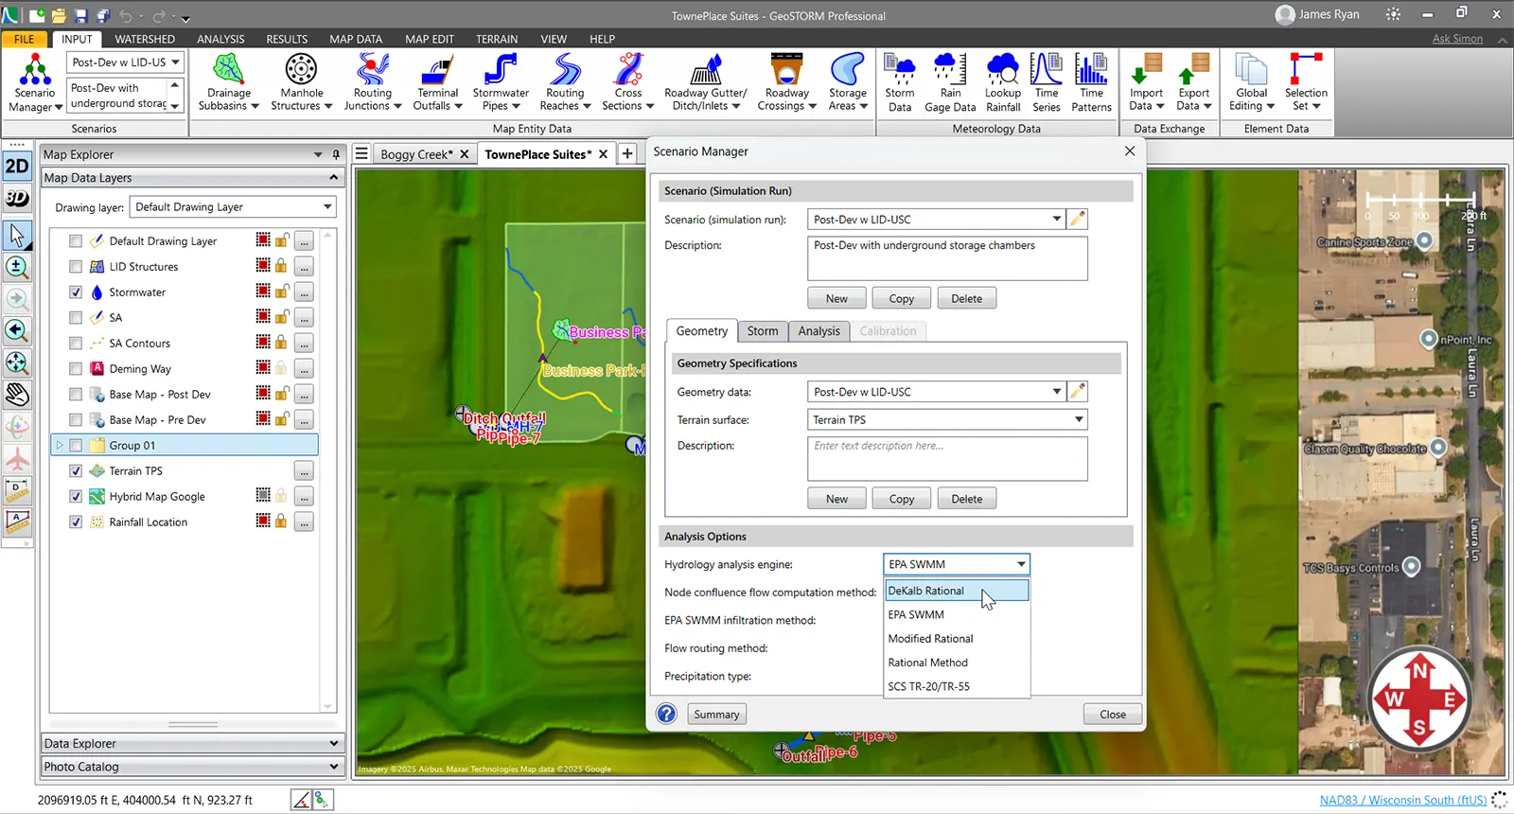The width and height of the screenshot is (1514, 814).
Task: Open the WATERSHED ribbon tab
Action: coord(145,39)
